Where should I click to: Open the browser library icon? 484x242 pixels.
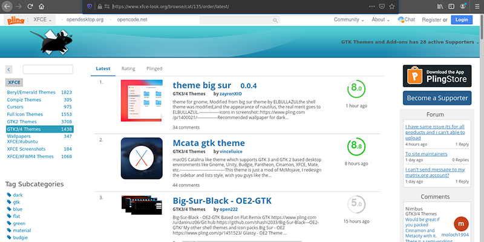pyautogui.click(x=440, y=7)
